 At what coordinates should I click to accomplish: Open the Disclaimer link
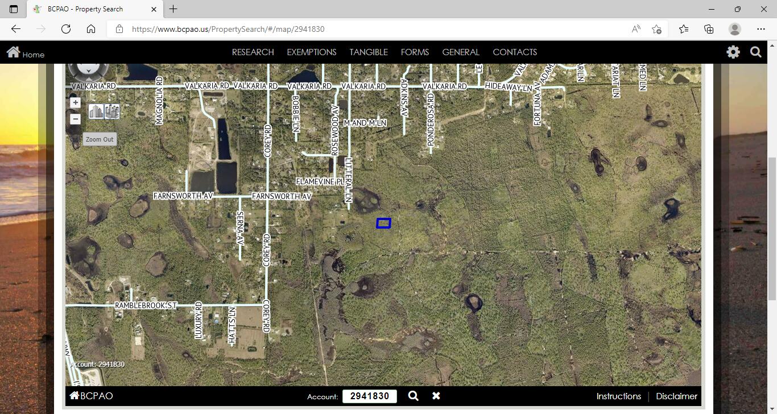tap(676, 396)
